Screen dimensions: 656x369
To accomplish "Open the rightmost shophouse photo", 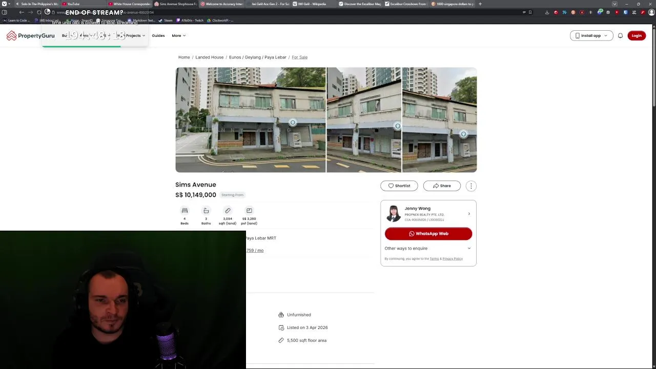I will point(439,120).
